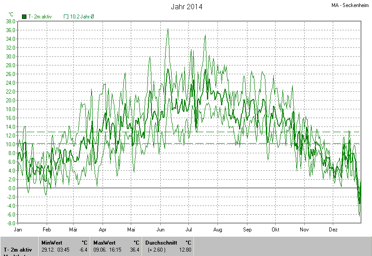Viewport: 372px width, 256px height.
Task: Toggle the empty 10.2 Jahr-Ø legend box
Action: (66, 17)
